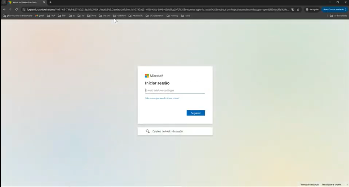The image size is (349, 187).
Task: Open 'Opções de início de sessão'
Action: pos(175,131)
